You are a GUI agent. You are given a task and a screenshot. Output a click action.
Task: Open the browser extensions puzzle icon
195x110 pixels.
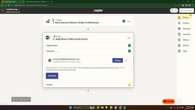pyautogui.click(x=183, y=5)
